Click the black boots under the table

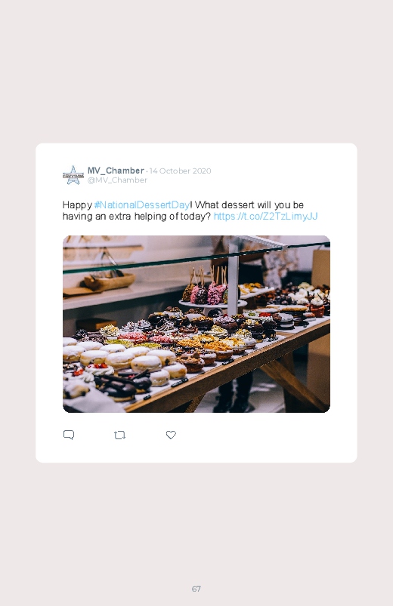pyautogui.click(x=234, y=396)
